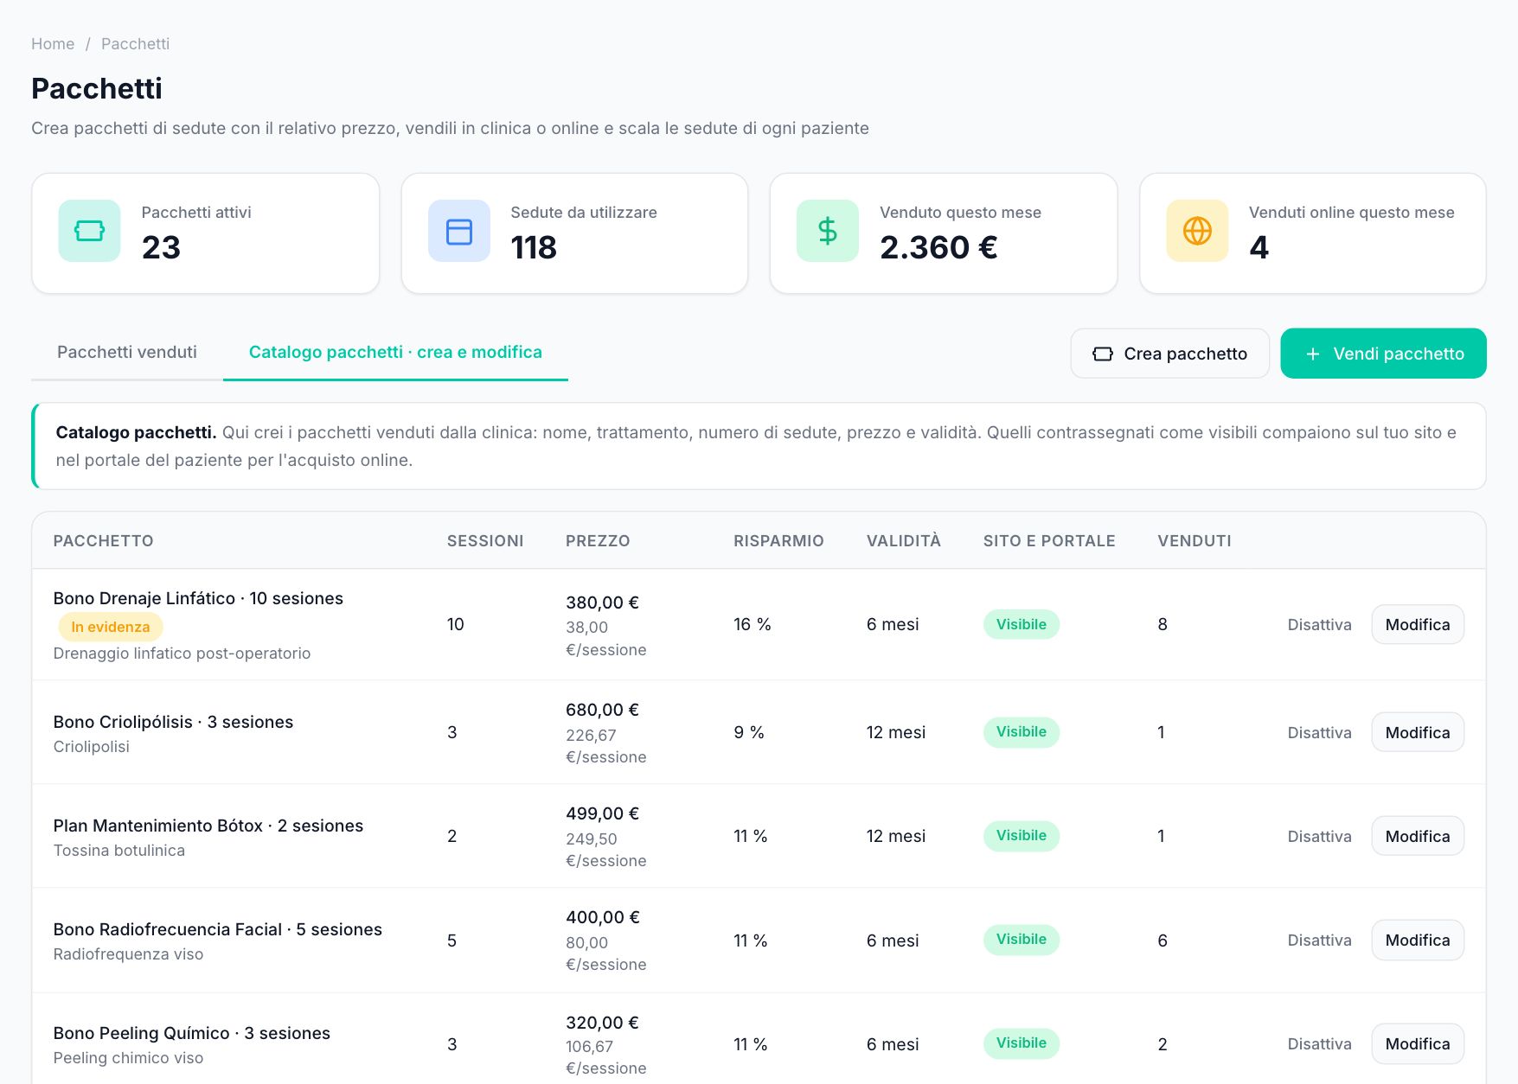Click Visibile badge for Plan Mantenimiento Bótox
This screenshot has width=1518, height=1084.
pyautogui.click(x=1021, y=835)
